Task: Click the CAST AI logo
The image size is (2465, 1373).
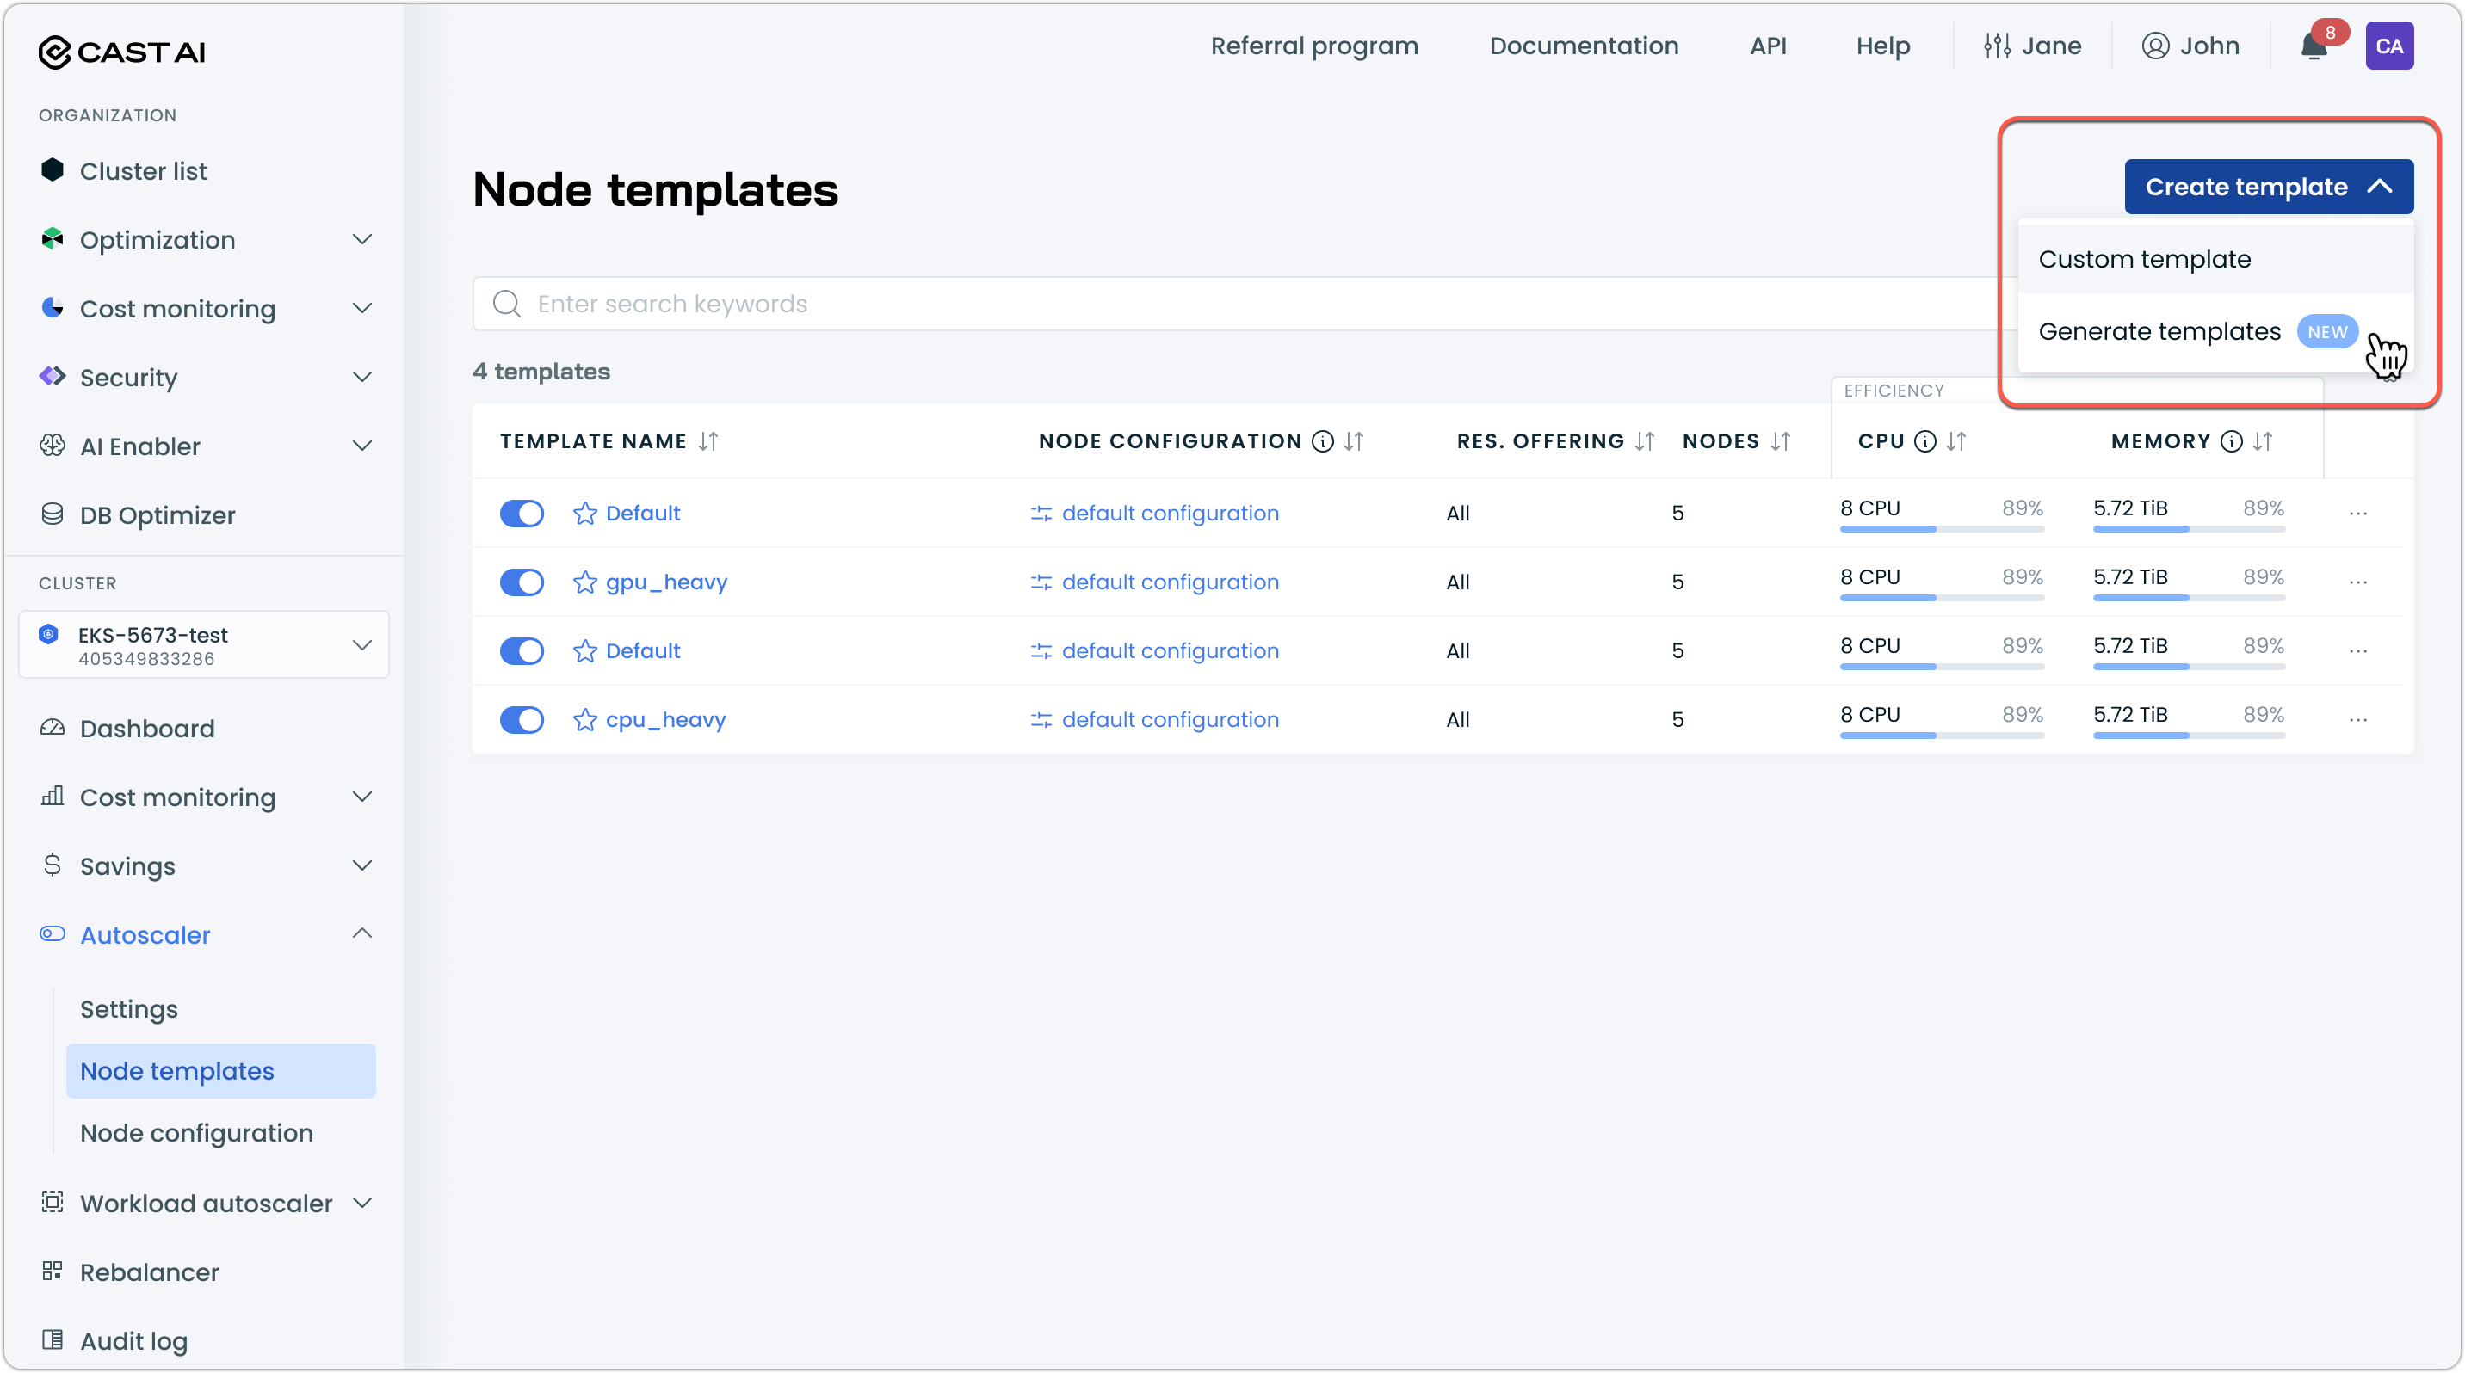Action: [x=121, y=52]
